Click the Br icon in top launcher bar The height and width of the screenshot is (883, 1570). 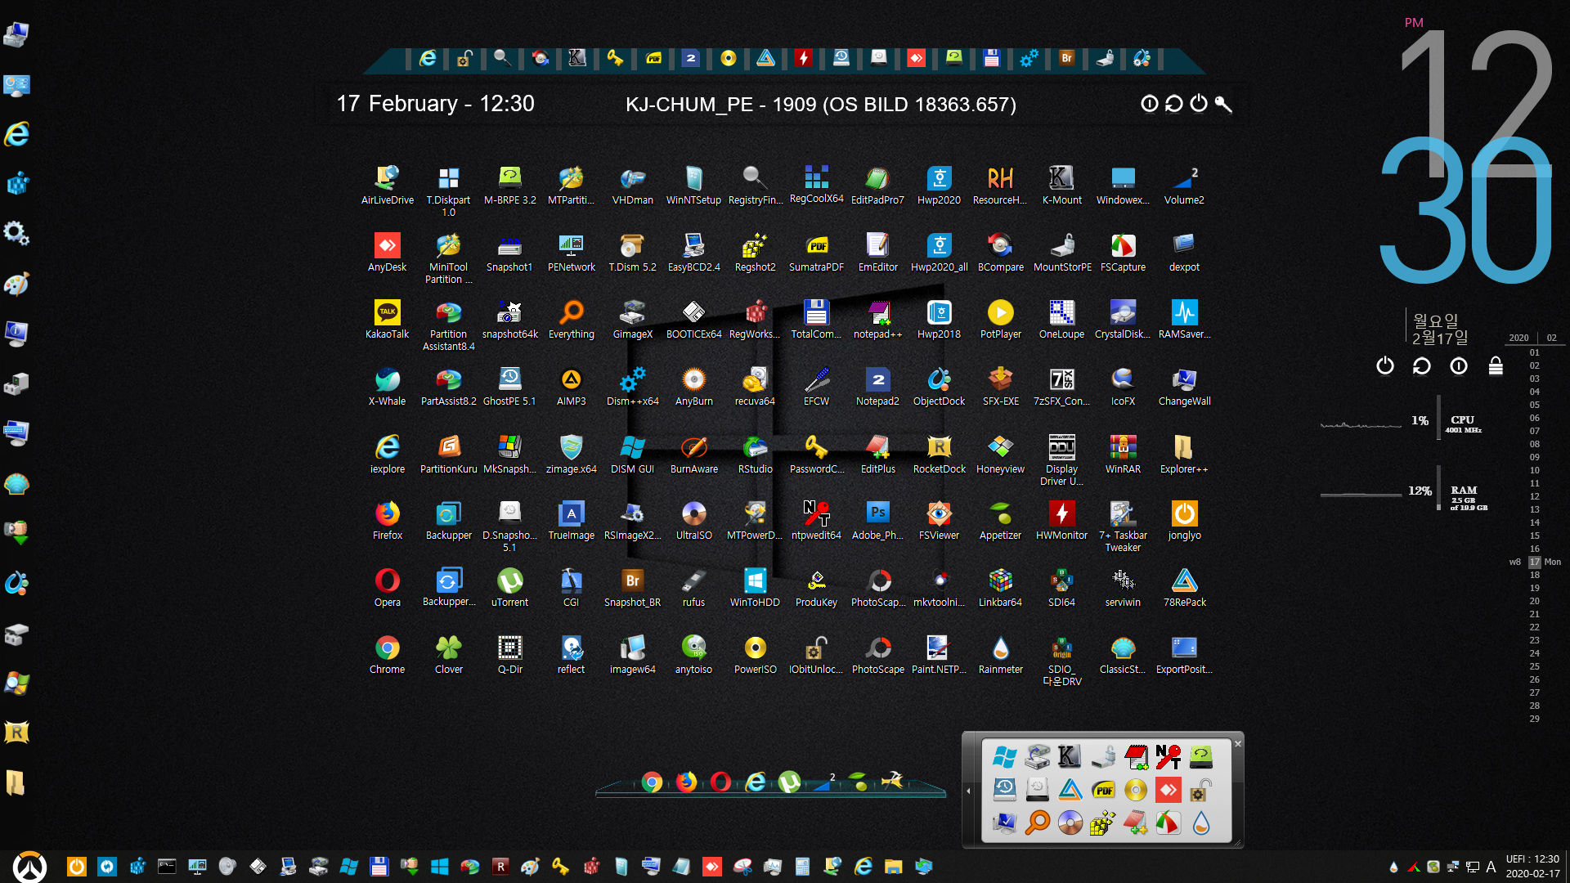click(1066, 58)
